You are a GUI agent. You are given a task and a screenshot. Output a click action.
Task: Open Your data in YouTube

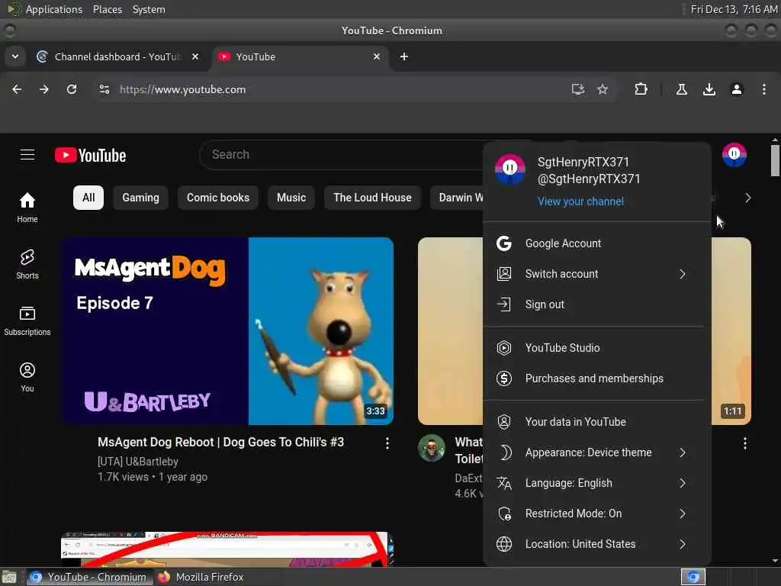(596, 422)
